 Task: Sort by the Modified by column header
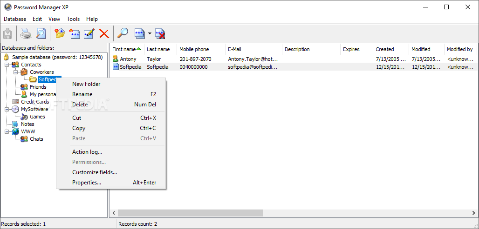pos(461,49)
